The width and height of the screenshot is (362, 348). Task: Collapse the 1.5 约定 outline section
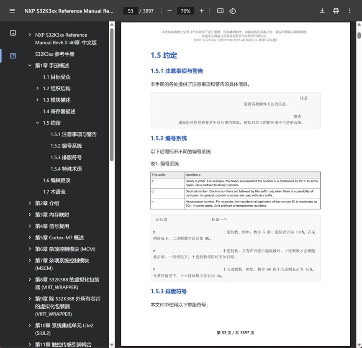pos(37,123)
